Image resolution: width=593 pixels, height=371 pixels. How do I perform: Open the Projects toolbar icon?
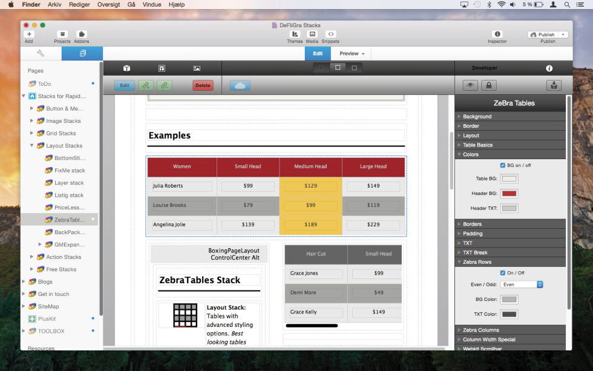tap(62, 34)
